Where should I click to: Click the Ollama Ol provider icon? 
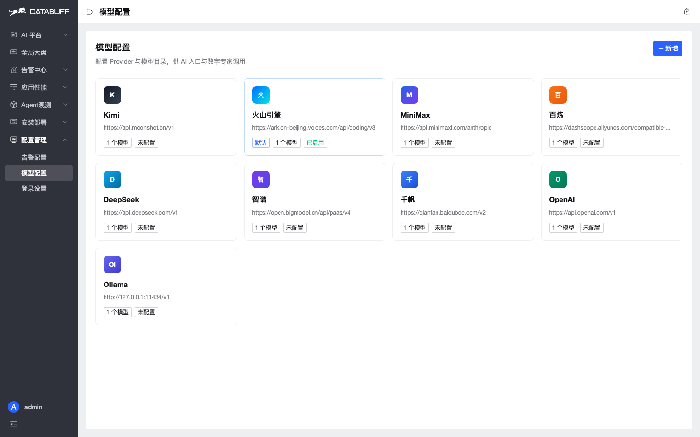pos(112,265)
